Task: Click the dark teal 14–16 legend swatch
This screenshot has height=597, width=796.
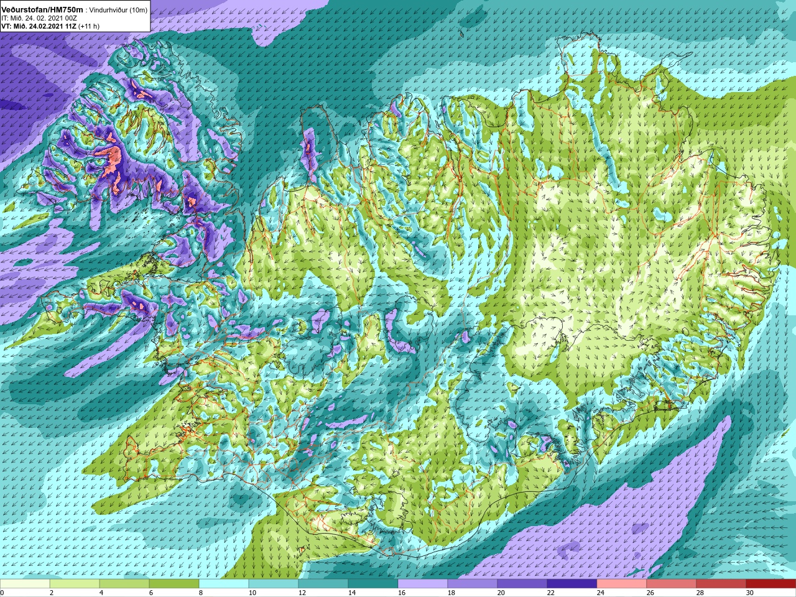Action: click(x=373, y=585)
